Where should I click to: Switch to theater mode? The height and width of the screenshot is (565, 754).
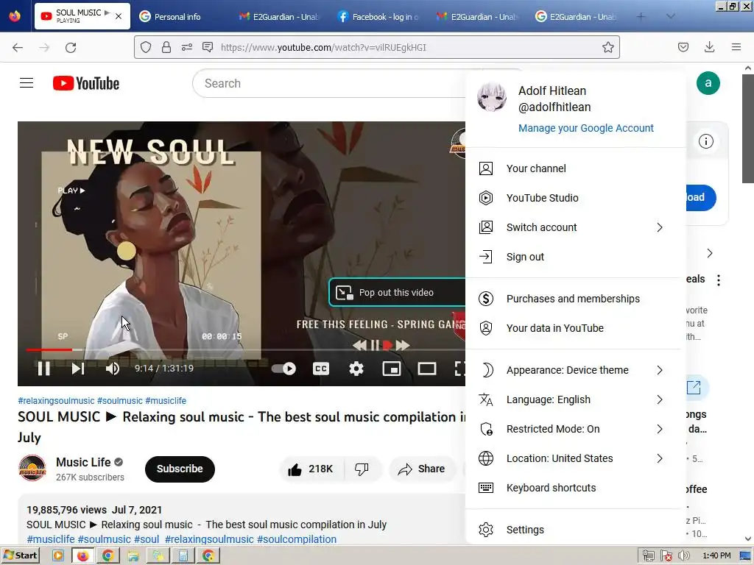[x=426, y=369]
